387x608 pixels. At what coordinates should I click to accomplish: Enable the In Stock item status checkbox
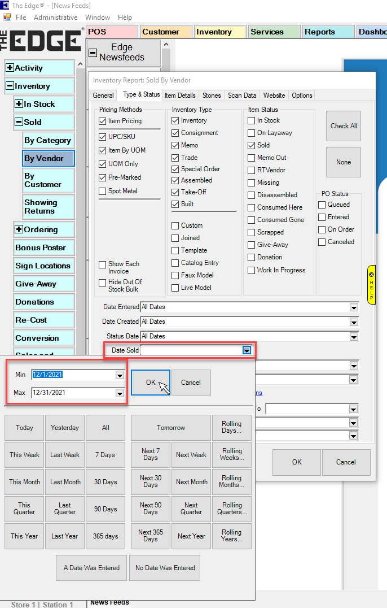point(252,120)
